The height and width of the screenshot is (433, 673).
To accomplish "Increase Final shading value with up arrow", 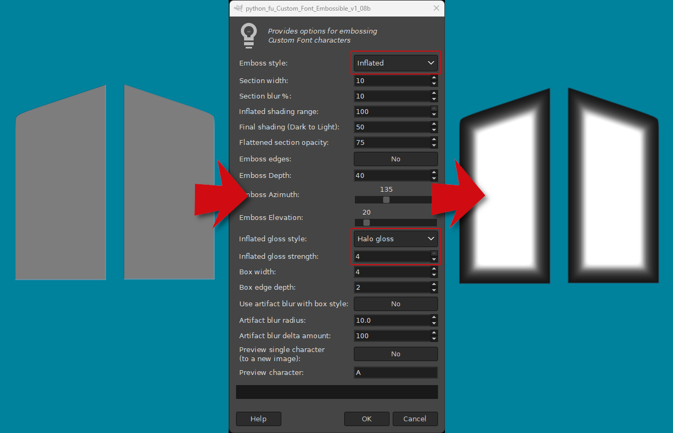I will 434,124.
